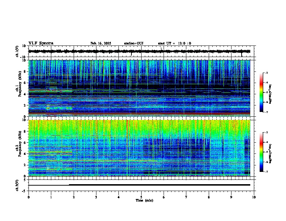Click the ch.3 voltage trace panel
Image resolution: width=286 pixels, height=221 pixels.
141,185
